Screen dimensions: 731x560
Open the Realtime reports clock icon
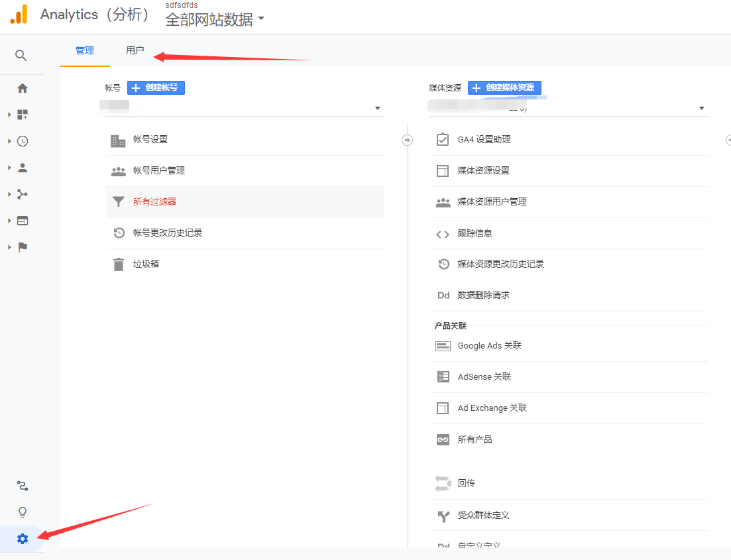point(23,140)
